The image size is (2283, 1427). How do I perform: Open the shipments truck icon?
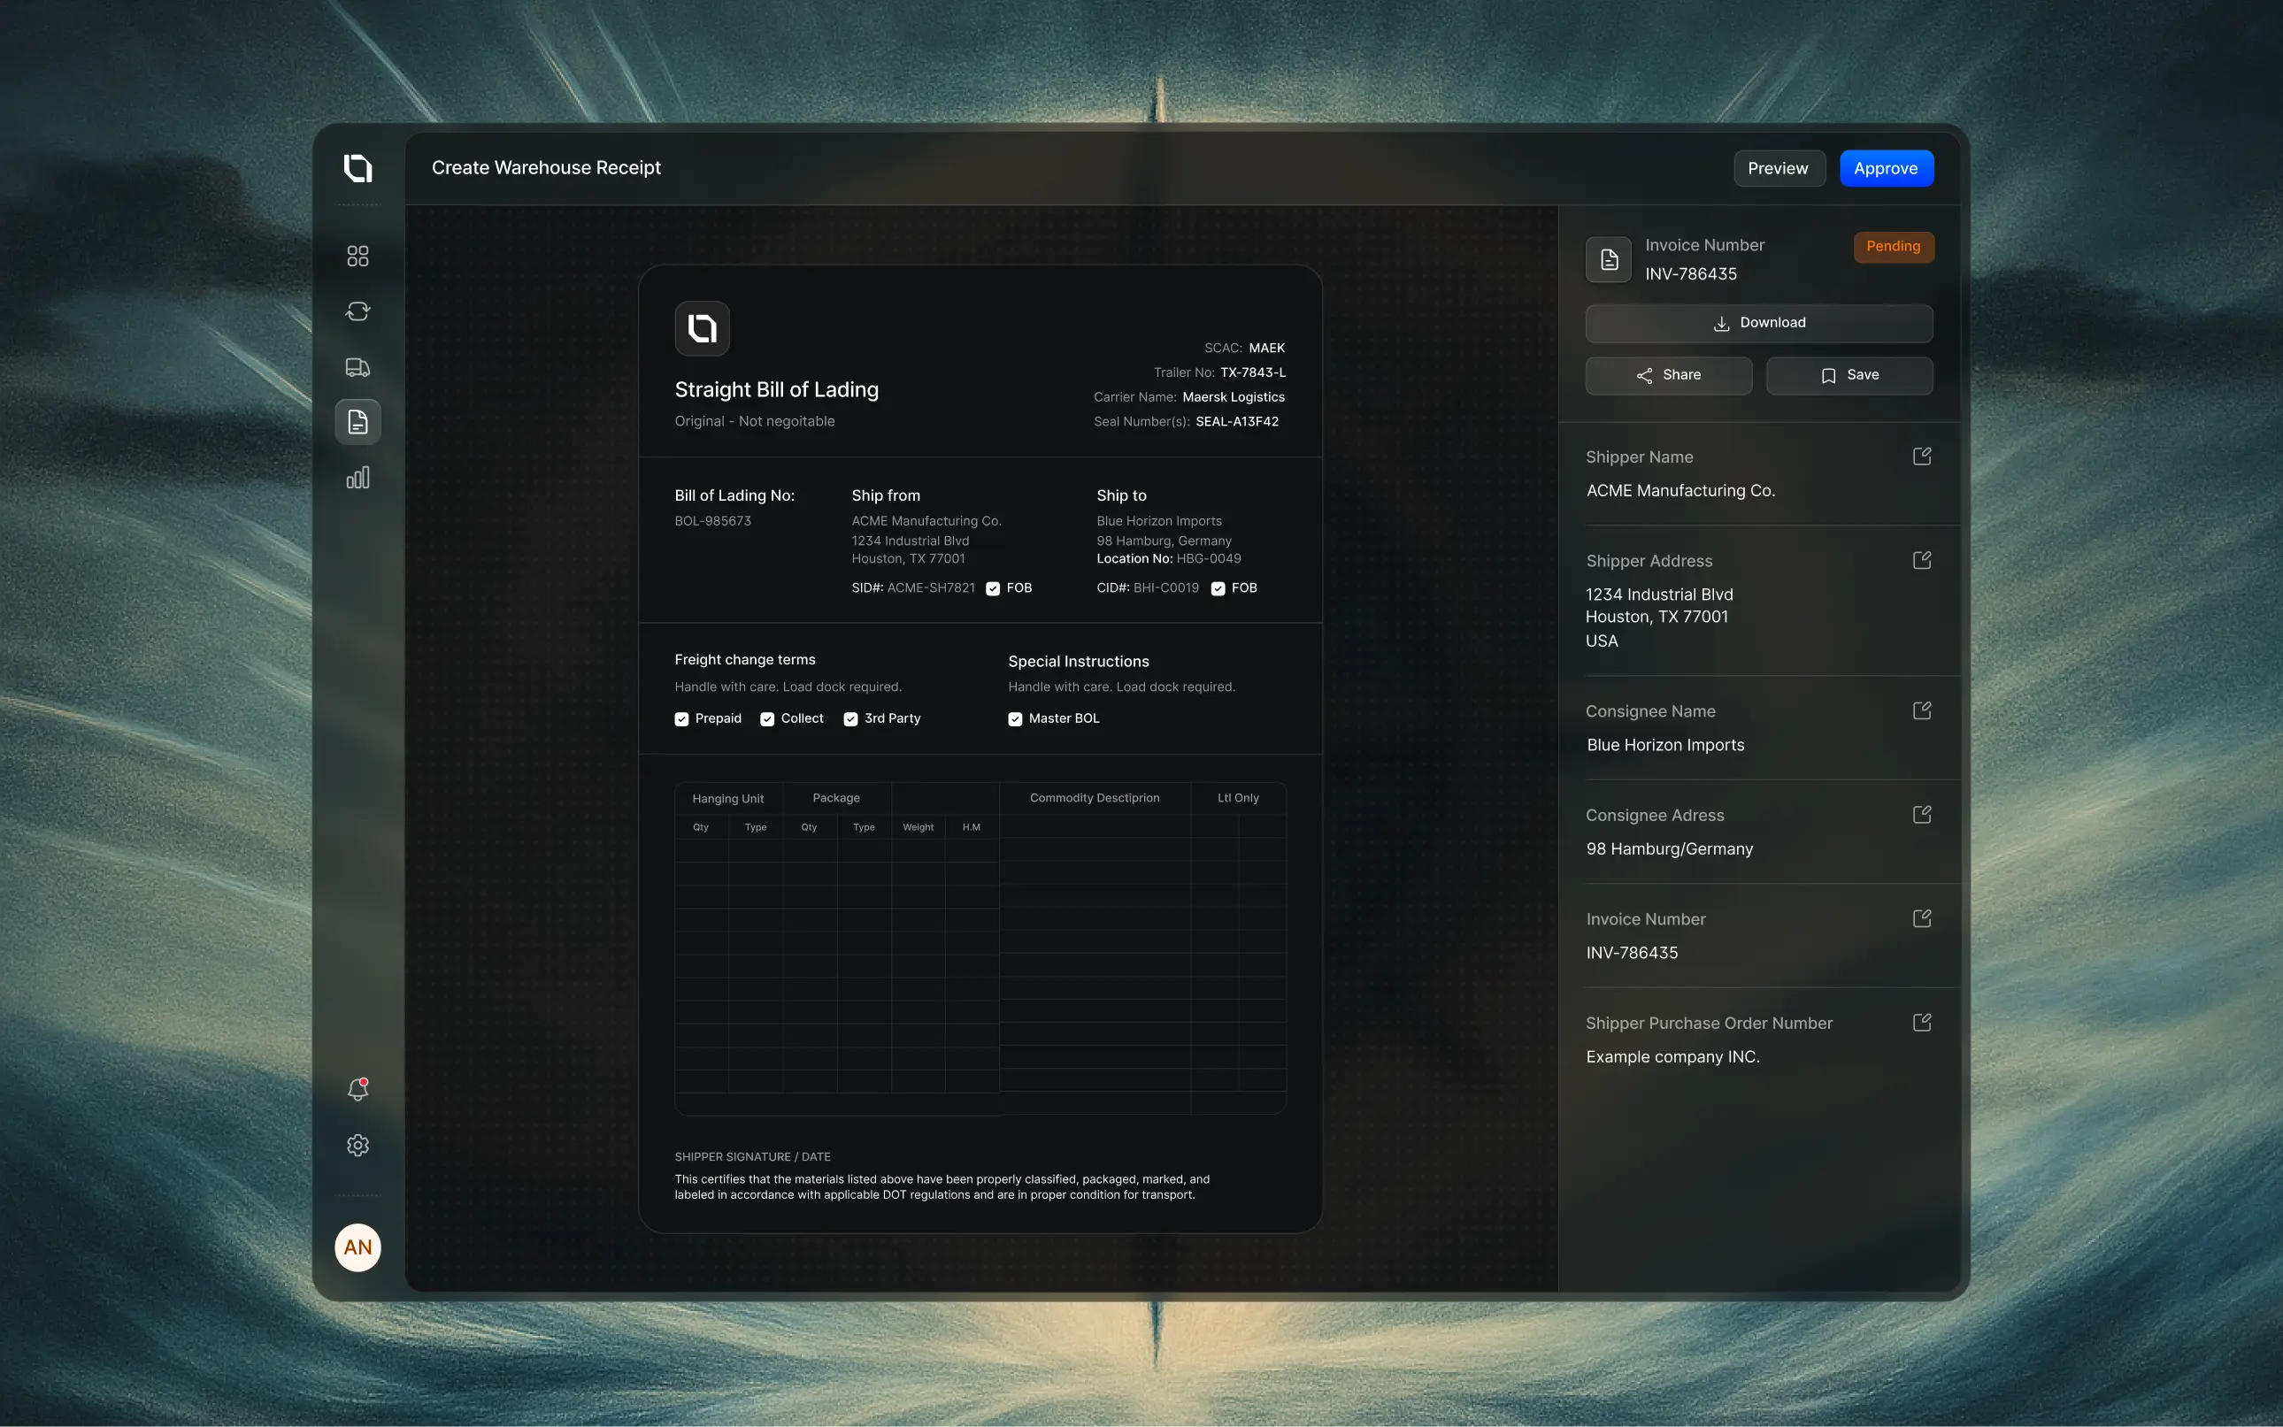click(357, 366)
